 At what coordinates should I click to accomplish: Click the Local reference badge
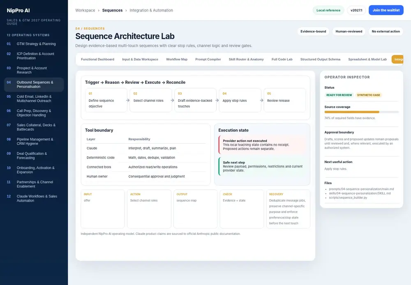coord(328,10)
